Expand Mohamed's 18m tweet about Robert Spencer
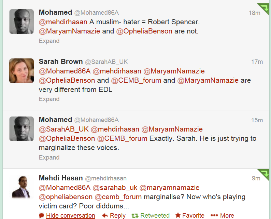The width and height of the screenshot is (271, 219). tap(49, 41)
